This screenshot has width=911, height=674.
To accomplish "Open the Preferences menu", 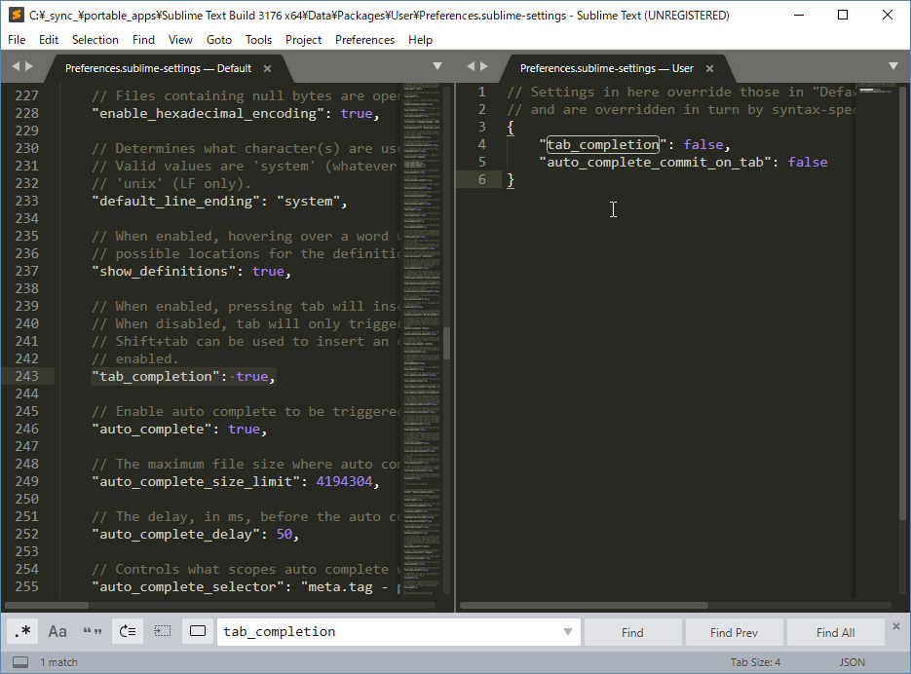I will (364, 40).
